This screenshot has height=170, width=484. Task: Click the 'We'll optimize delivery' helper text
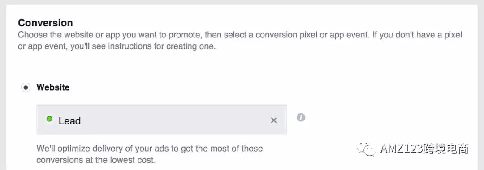click(150, 149)
